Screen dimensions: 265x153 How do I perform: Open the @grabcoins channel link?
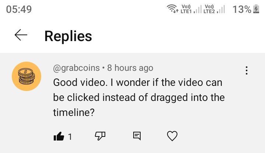coord(76,68)
